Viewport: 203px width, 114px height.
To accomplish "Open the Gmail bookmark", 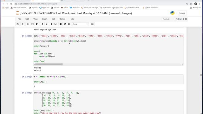I will [64, 8].
